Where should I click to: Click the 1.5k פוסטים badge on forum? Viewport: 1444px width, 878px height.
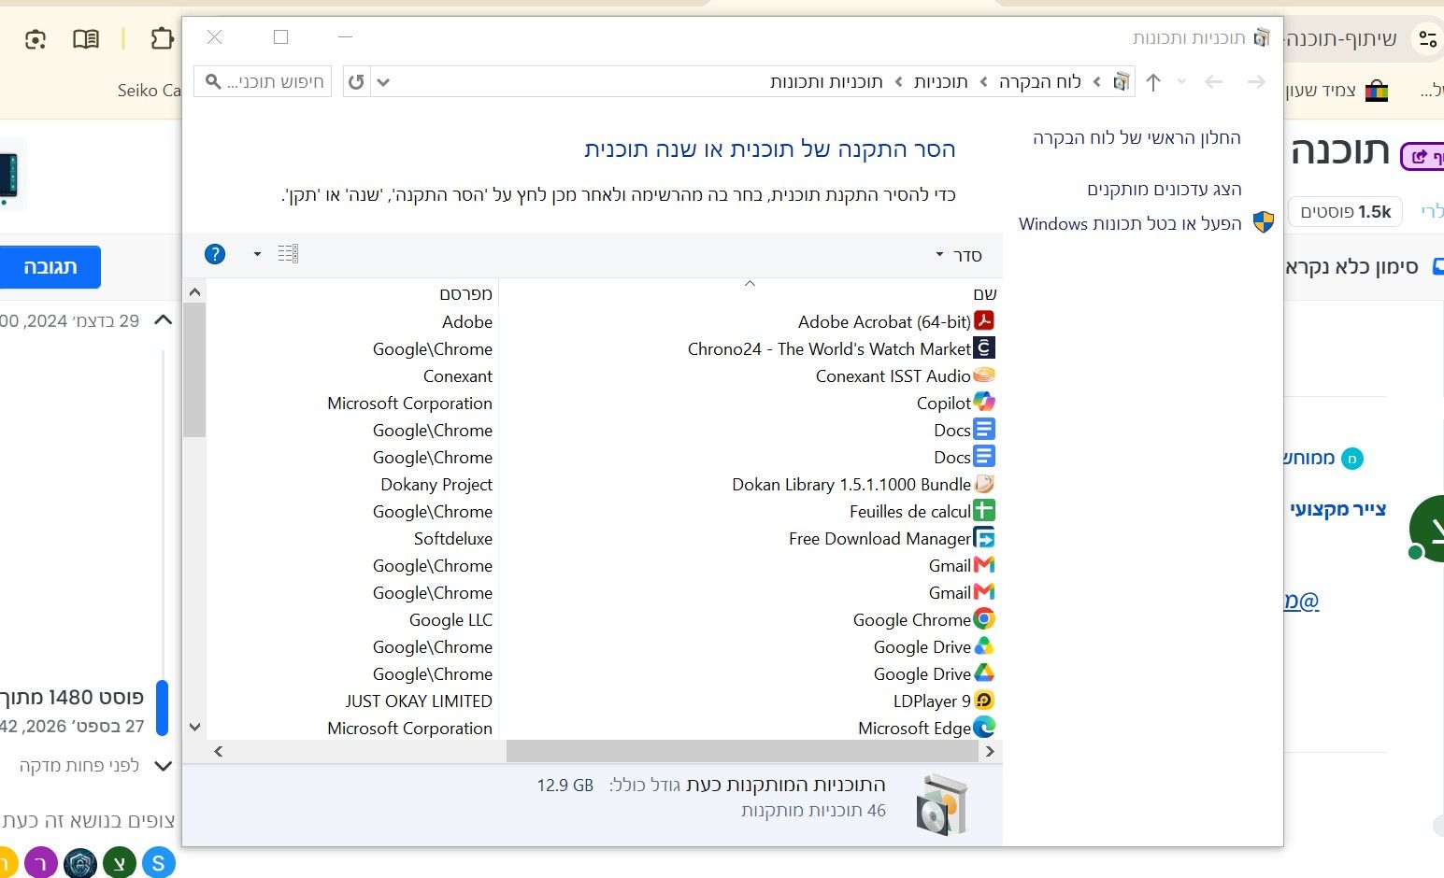(x=1346, y=212)
